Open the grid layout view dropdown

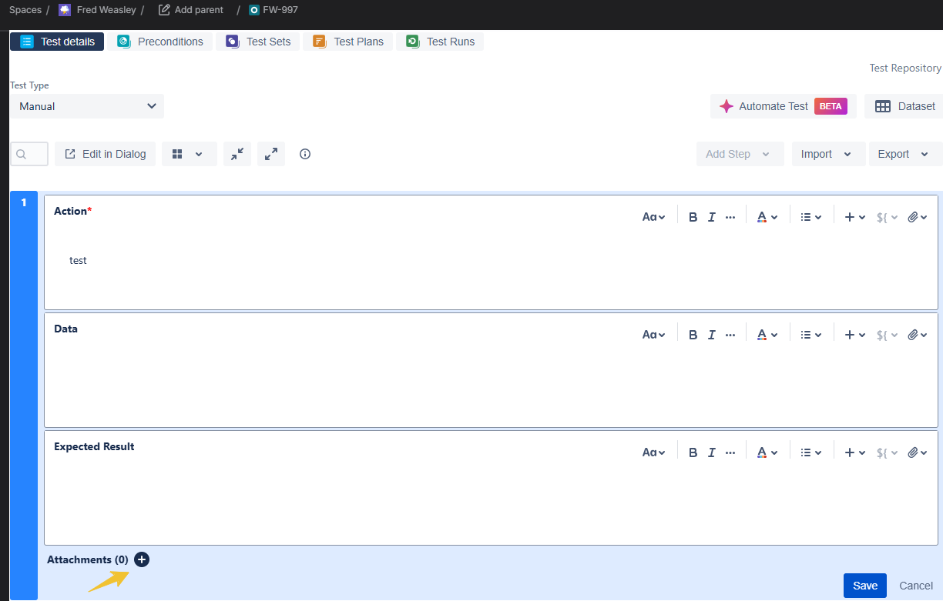pyautogui.click(x=189, y=154)
